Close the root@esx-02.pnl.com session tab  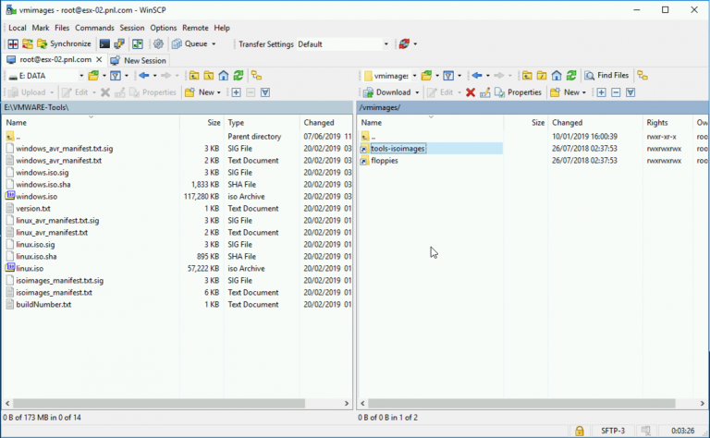click(x=99, y=60)
